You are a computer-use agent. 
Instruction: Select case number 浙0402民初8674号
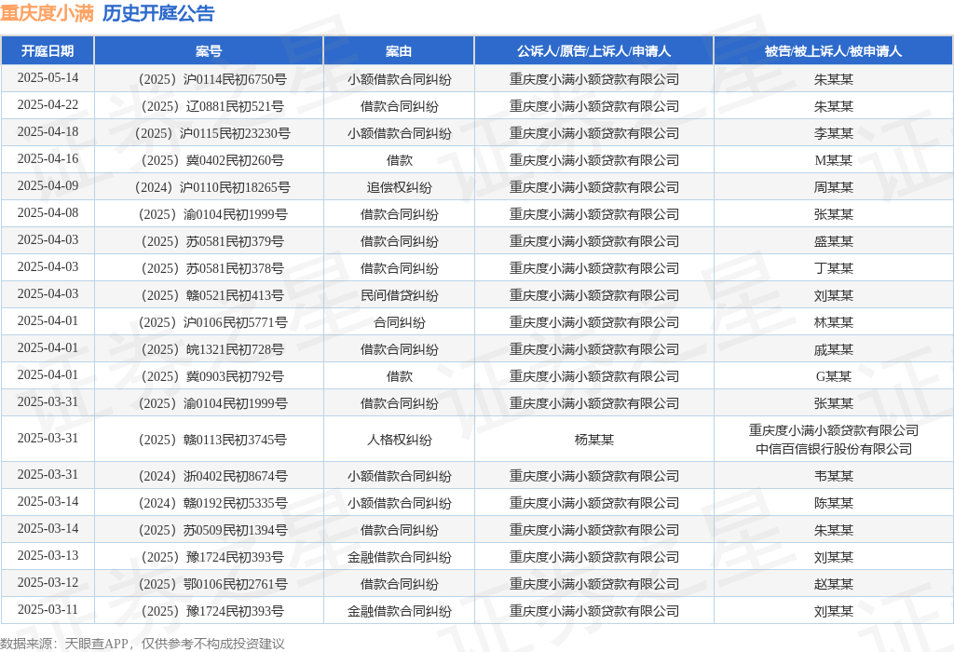click(x=213, y=476)
